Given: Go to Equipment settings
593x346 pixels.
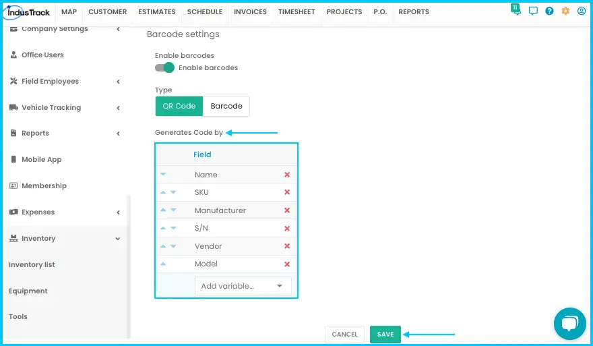Looking at the screenshot, I should 28,291.
